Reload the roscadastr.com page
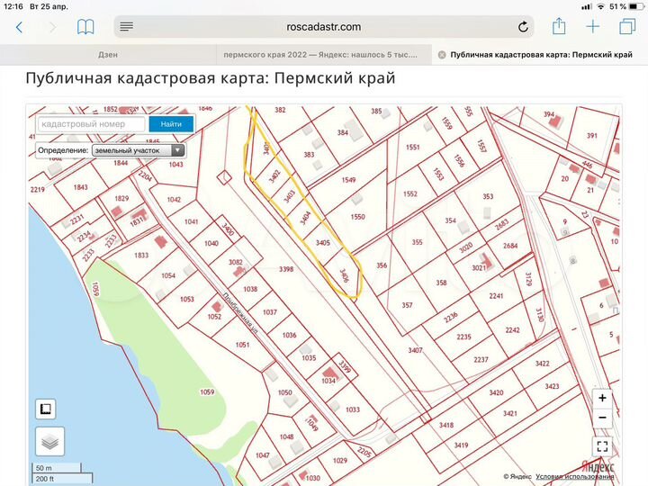 (523, 27)
